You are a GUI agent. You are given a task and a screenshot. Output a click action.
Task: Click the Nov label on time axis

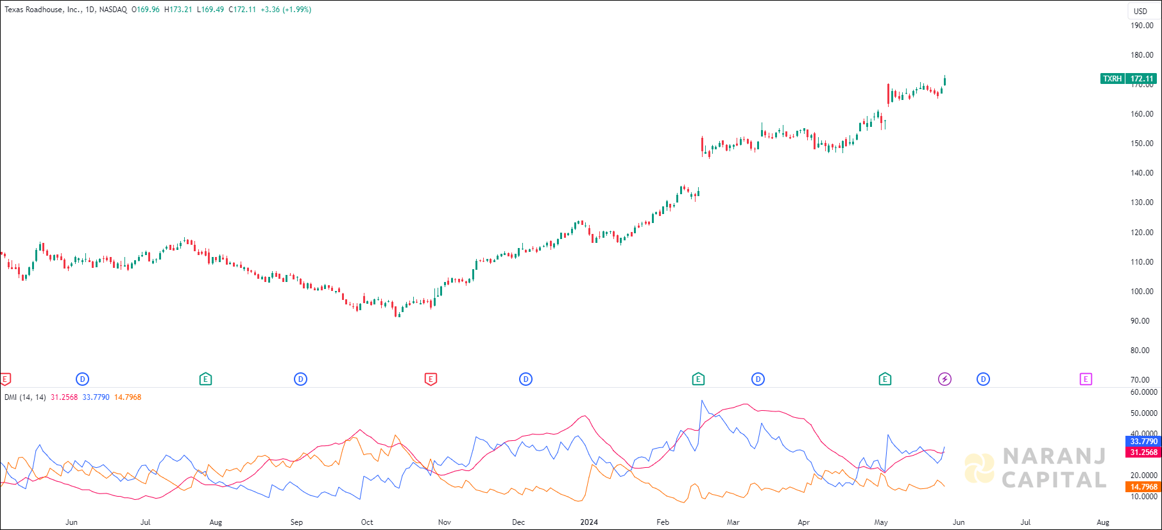pos(445,522)
